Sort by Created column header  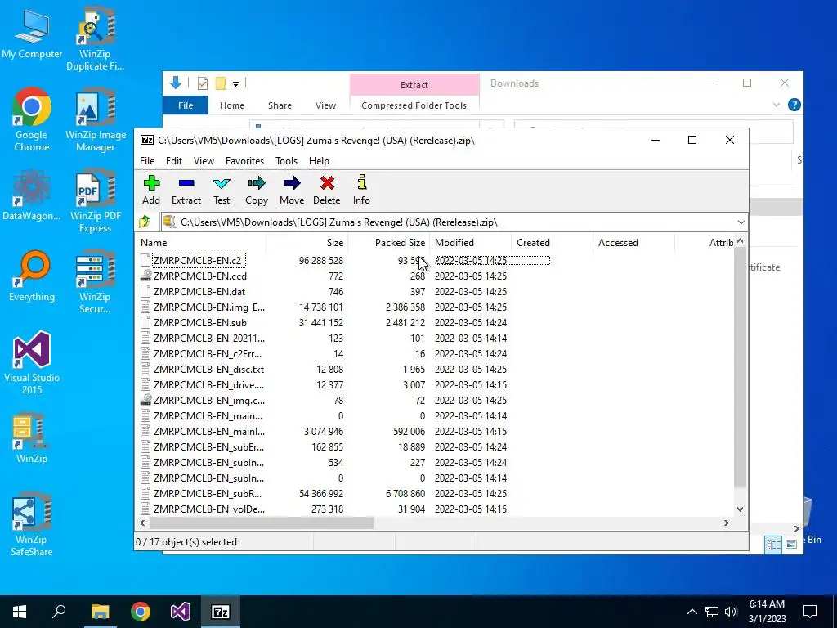click(552, 242)
